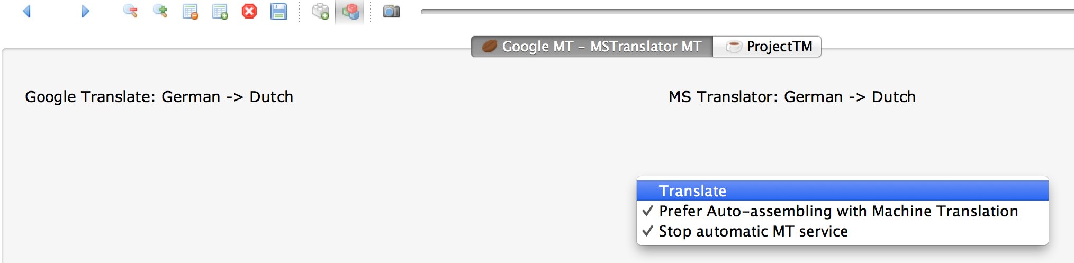Click the table icon with green plus
The image size is (1074, 263).
pyautogui.click(x=220, y=11)
